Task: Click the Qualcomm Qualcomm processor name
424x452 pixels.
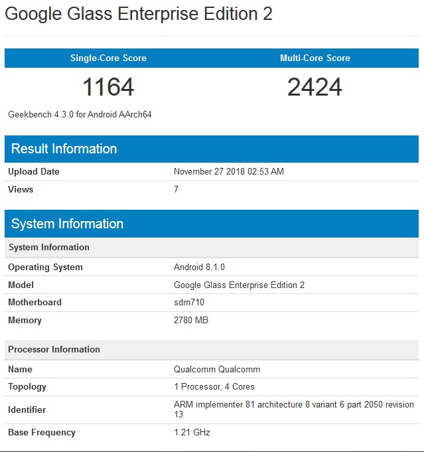Action: (x=217, y=369)
